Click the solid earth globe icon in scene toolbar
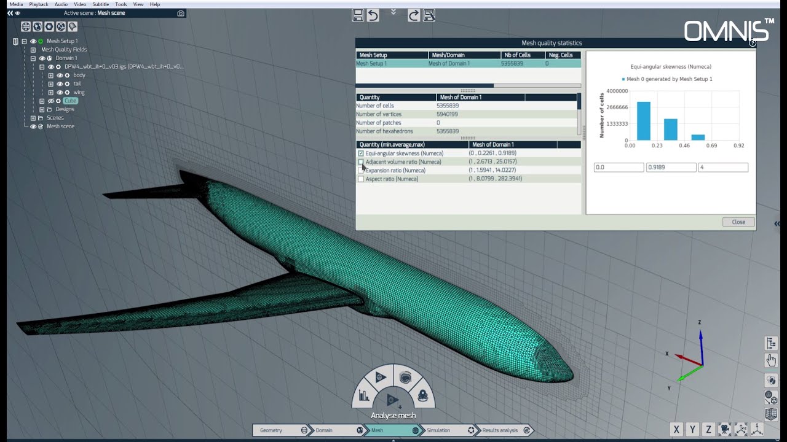Image resolution: width=787 pixels, height=442 pixels. click(x=38, y=26)
